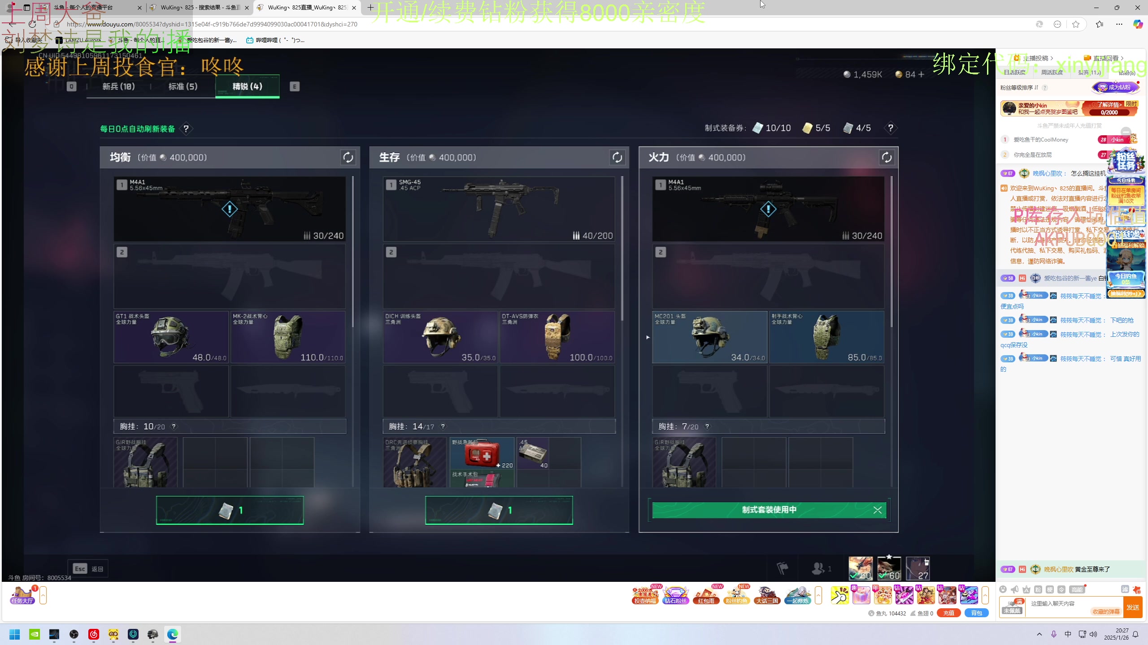This screenshot has width=1148, height=645.
Task: Click the 发送 chat button
Action: pos(1133,607)
